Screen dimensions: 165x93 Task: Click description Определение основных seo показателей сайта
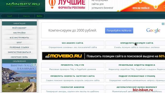(x=73, y=47)
